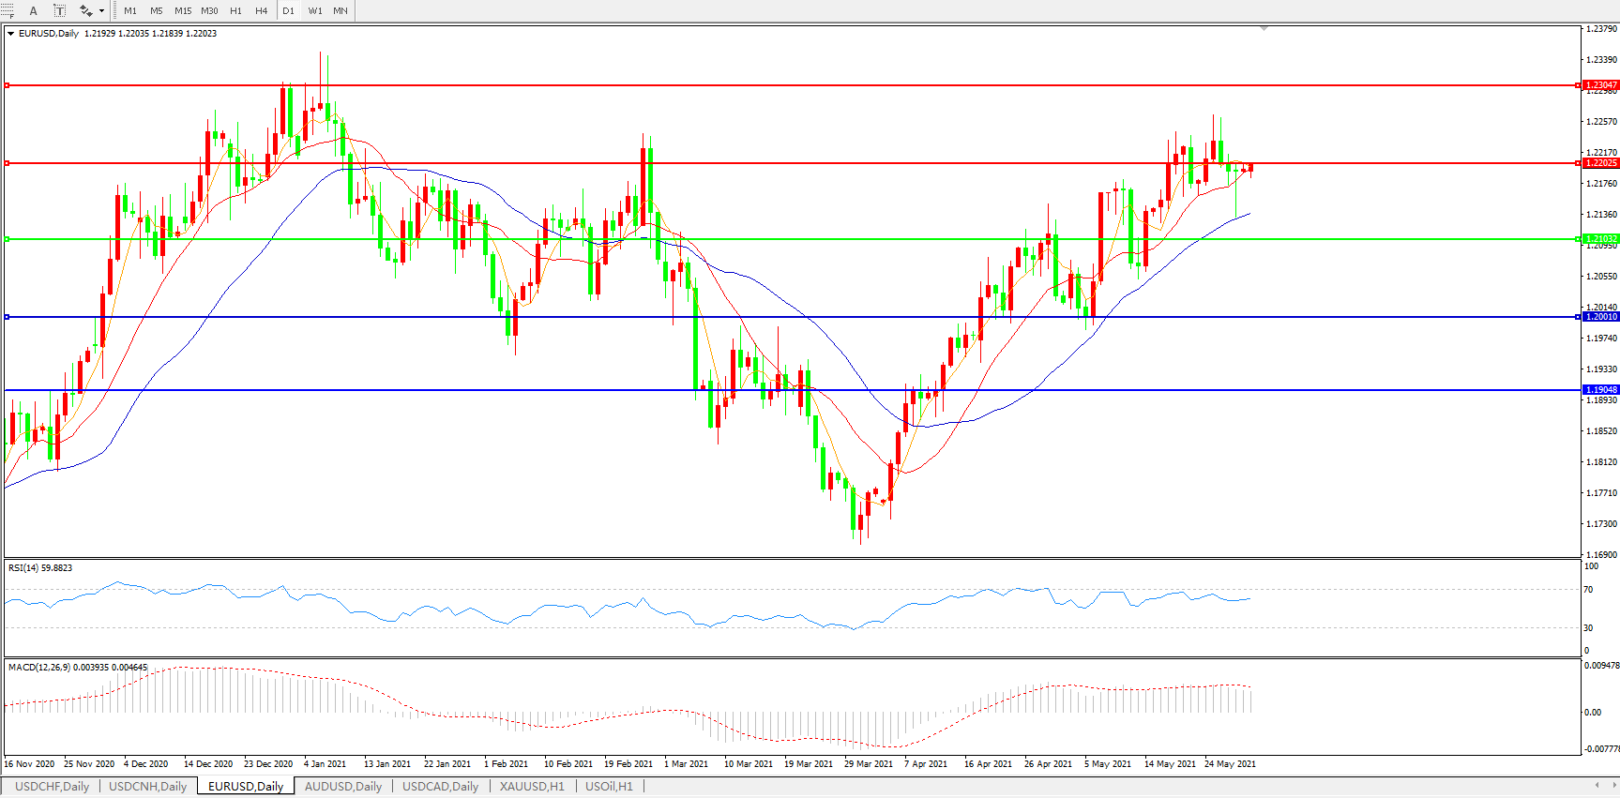Switch chart to M1 timeframe
The height and width of the screenshot is (798, 1620).
(130, 11)
